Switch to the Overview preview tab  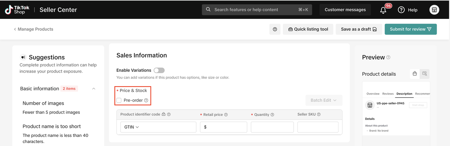pyautogui.click(x=373, y=94)
